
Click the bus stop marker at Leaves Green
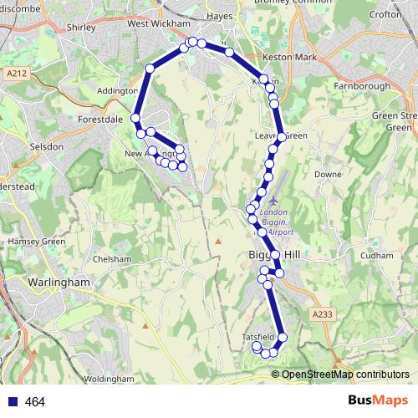(x=282, y=137)
